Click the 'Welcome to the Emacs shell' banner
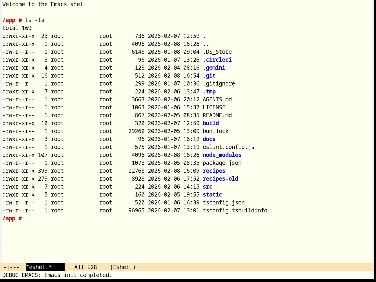This screenshot has height=282, width=376. 44,4
